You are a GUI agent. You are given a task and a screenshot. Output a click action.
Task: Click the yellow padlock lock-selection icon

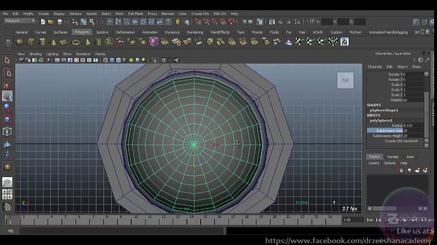pyautogui.click(x=178, y=21)
